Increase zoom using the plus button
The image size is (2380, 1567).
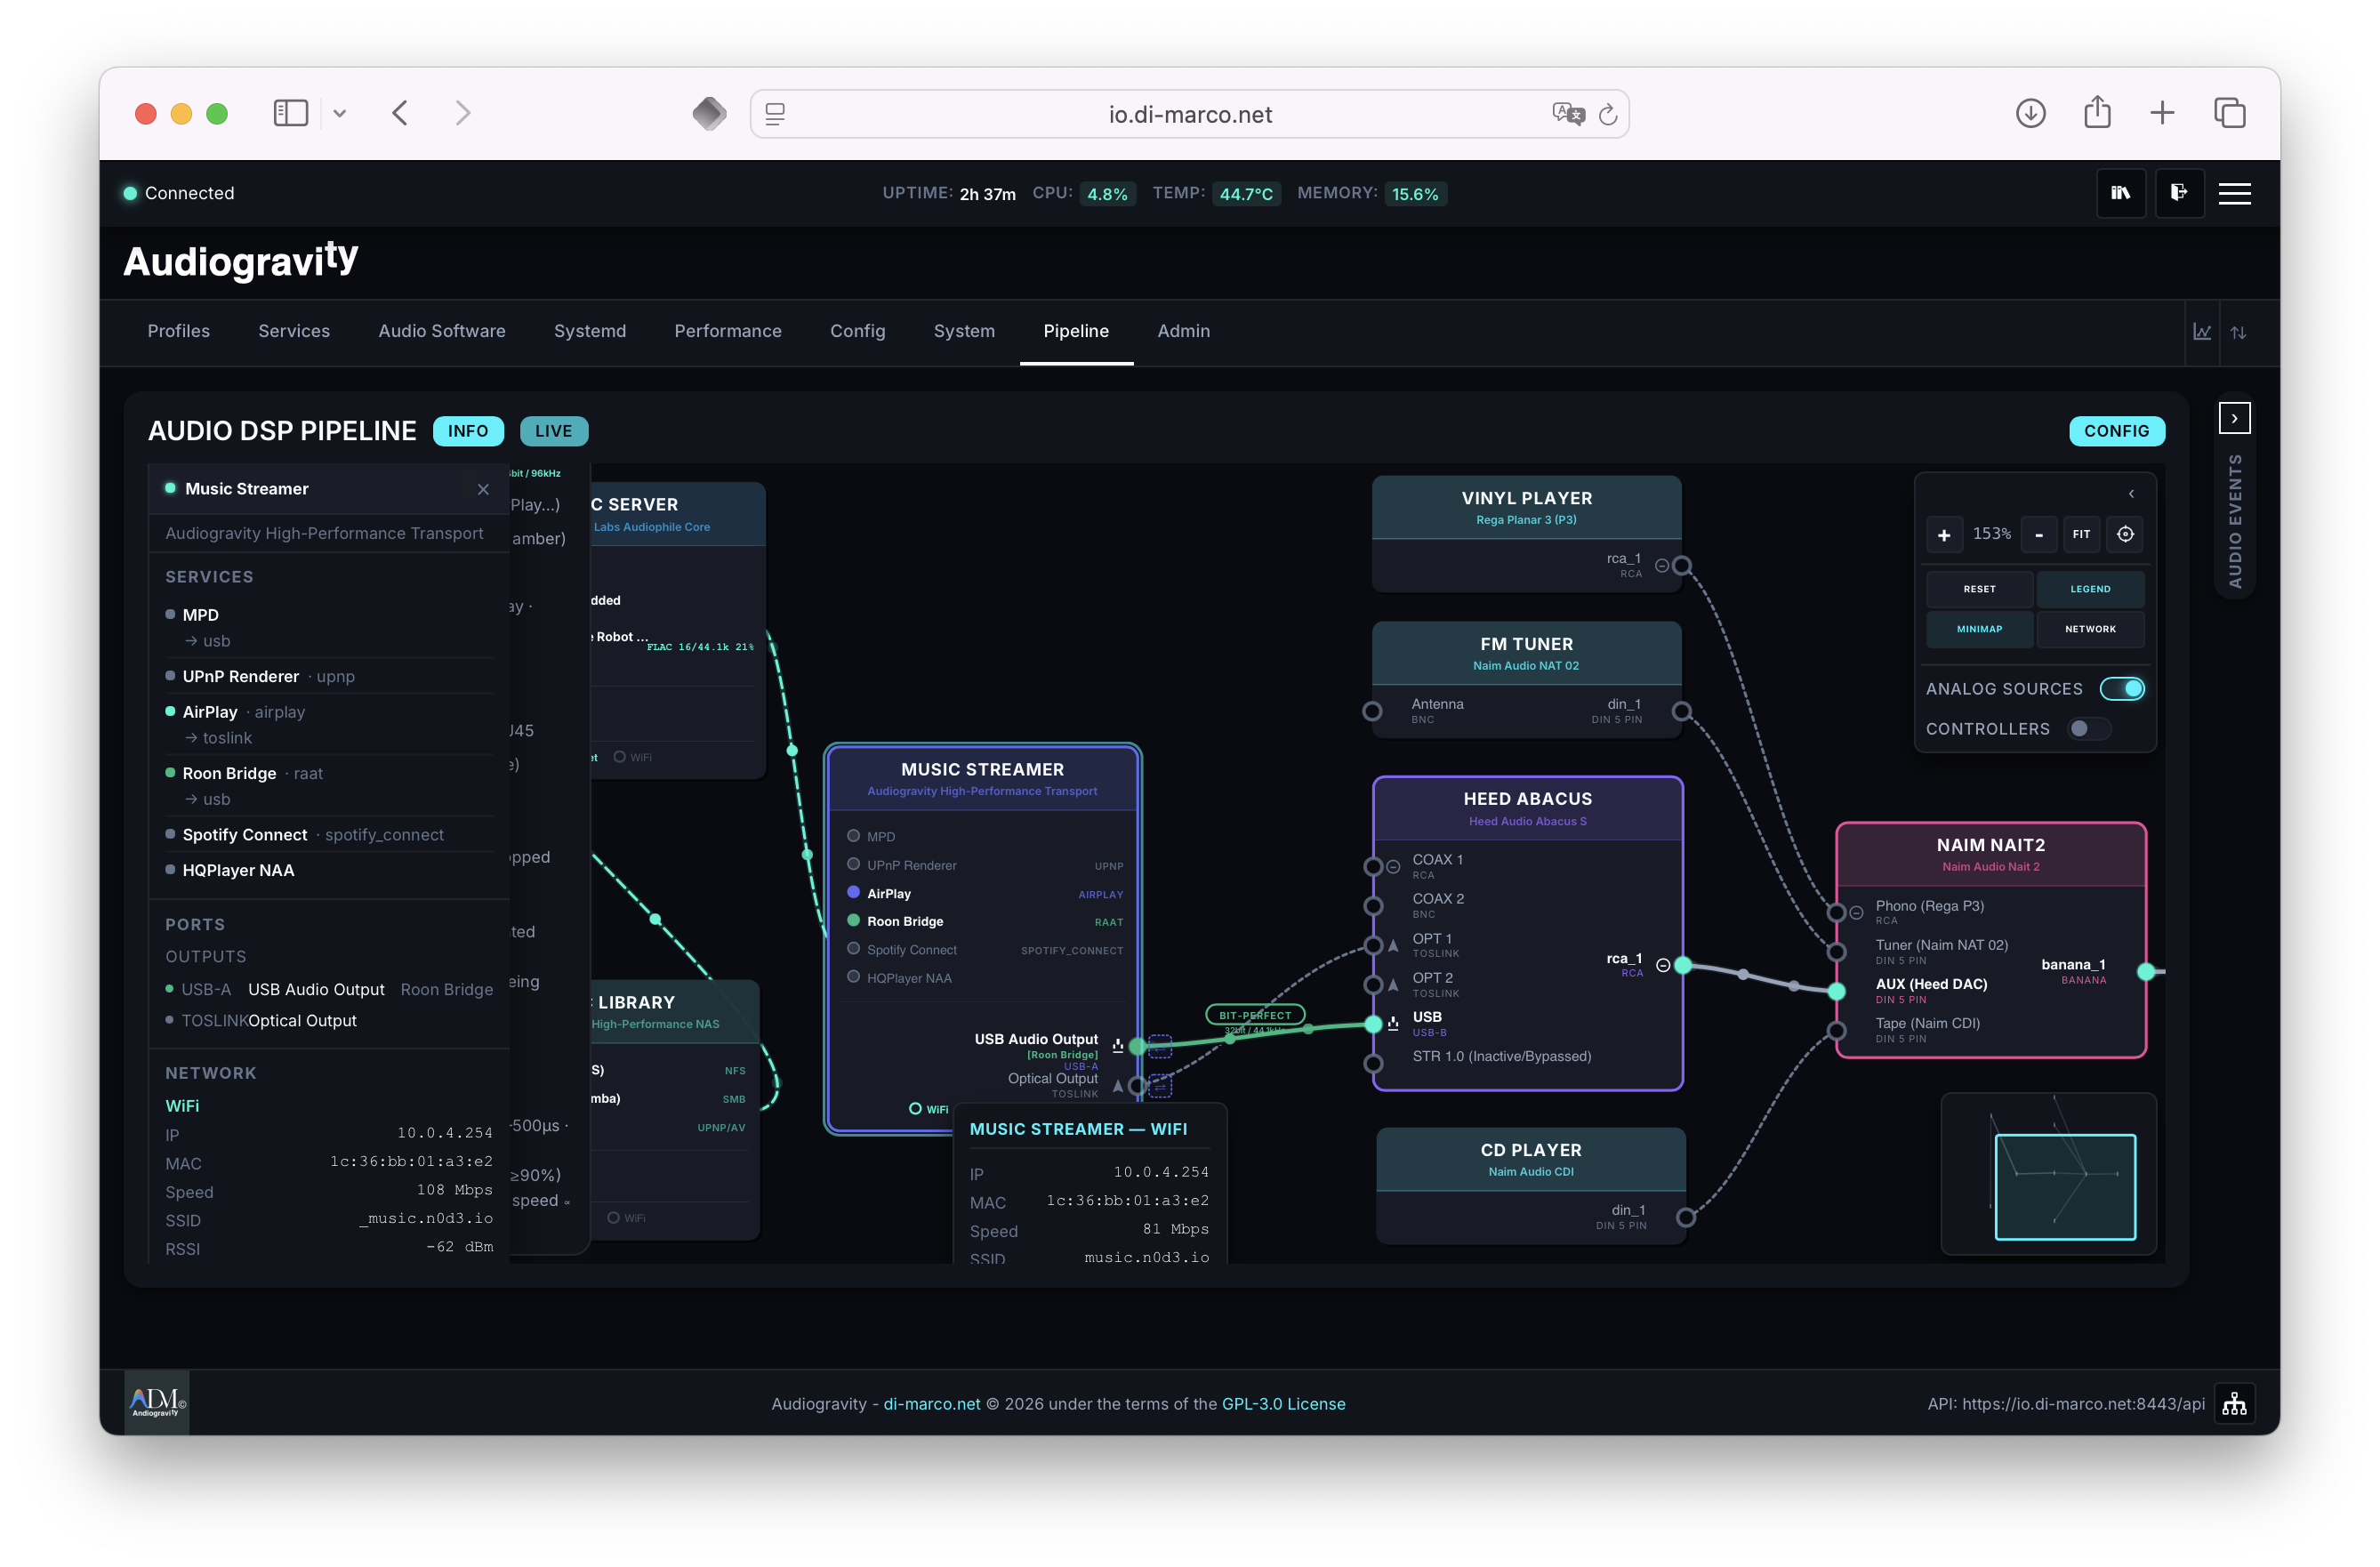click(x=1944, y=534)
